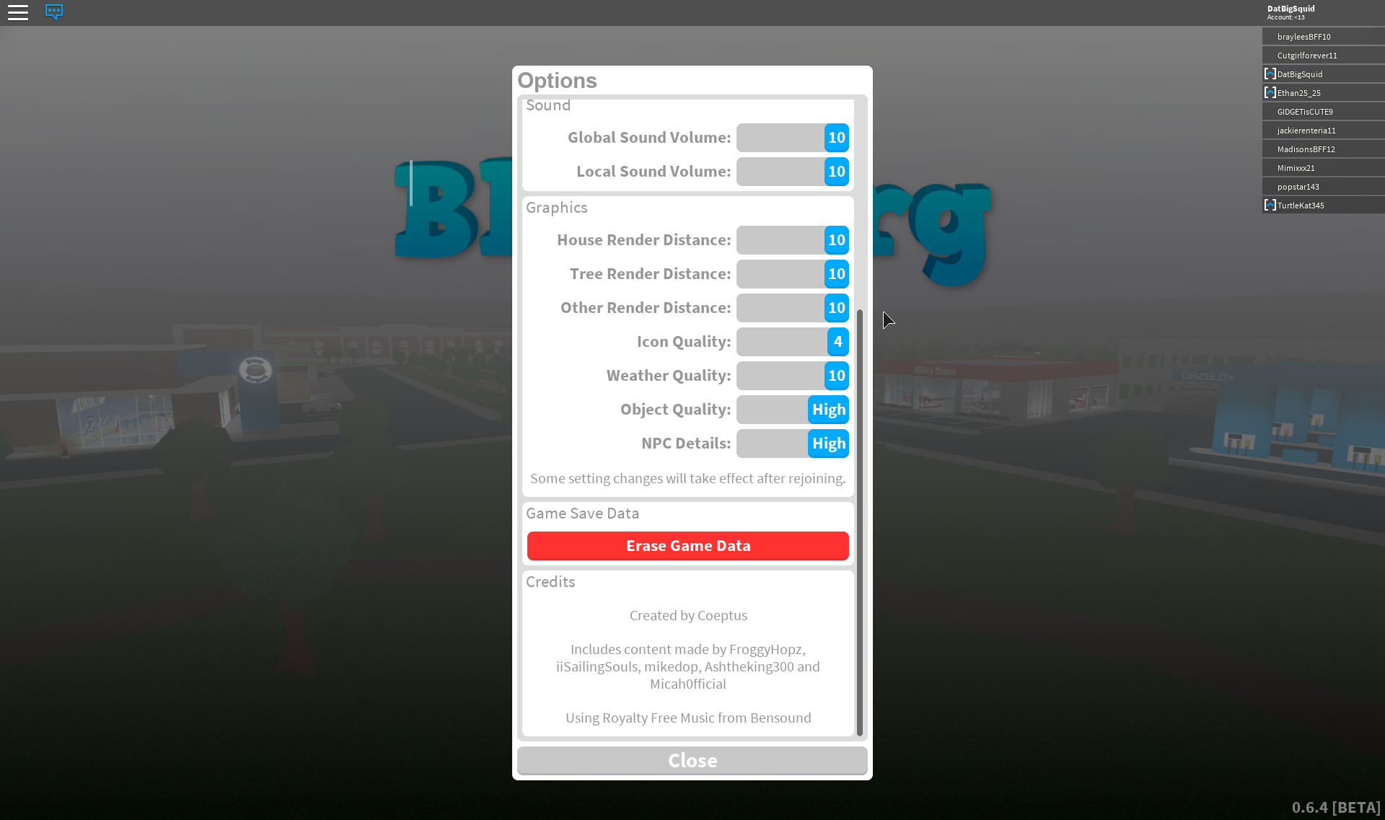
Task: Expand the Sound settings section
Action: point(548,105)
